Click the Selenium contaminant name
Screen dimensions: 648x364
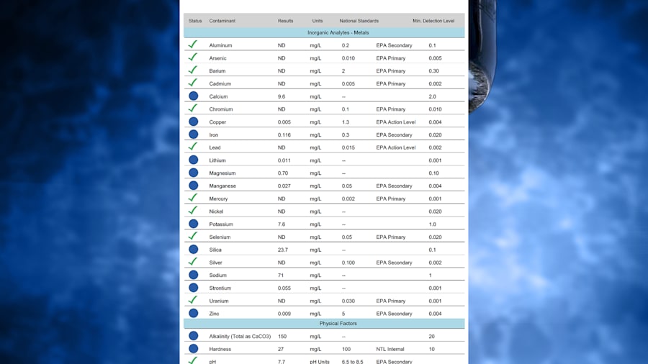tap(220, 237)
